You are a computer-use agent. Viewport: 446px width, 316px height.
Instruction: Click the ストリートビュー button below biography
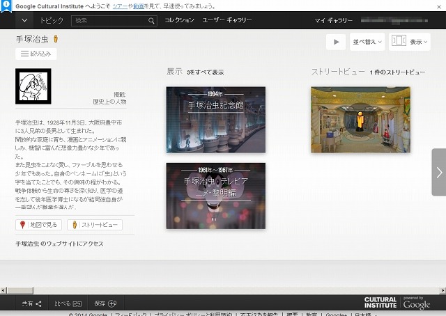(95, 225)
